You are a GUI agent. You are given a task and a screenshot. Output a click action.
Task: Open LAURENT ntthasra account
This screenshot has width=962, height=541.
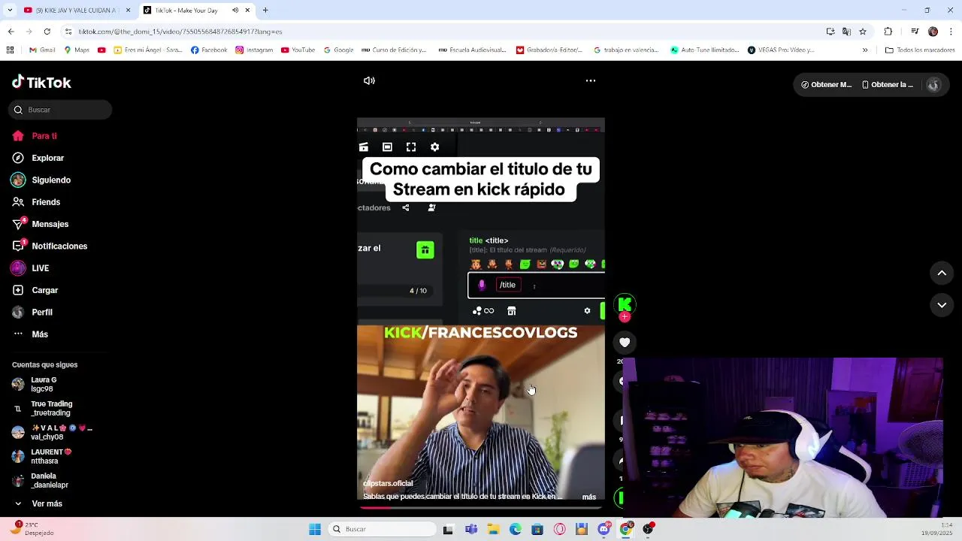tap(42, 456)
